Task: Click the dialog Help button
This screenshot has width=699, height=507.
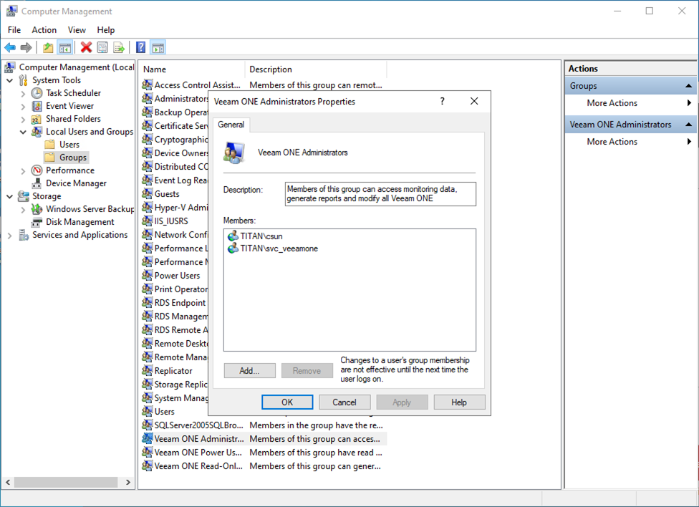Action: pyautogui.click(x=459, y=402)
